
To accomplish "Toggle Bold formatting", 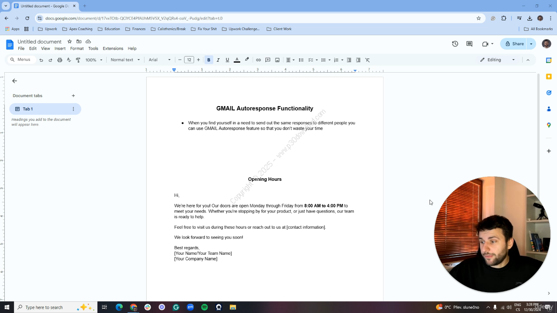I will coord(209,60).
